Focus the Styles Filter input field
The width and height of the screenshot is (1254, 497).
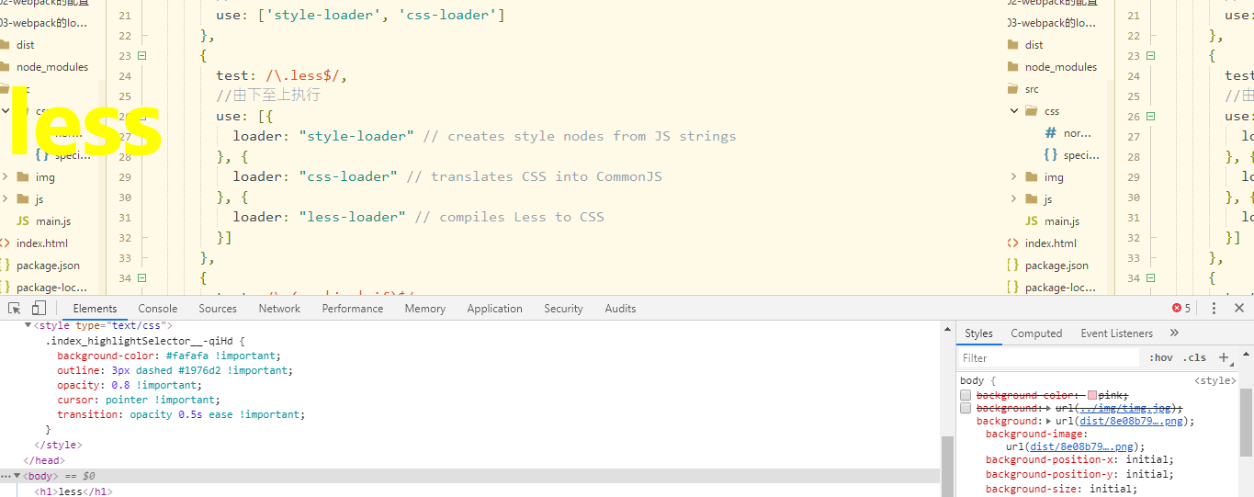pos(1050,358)
